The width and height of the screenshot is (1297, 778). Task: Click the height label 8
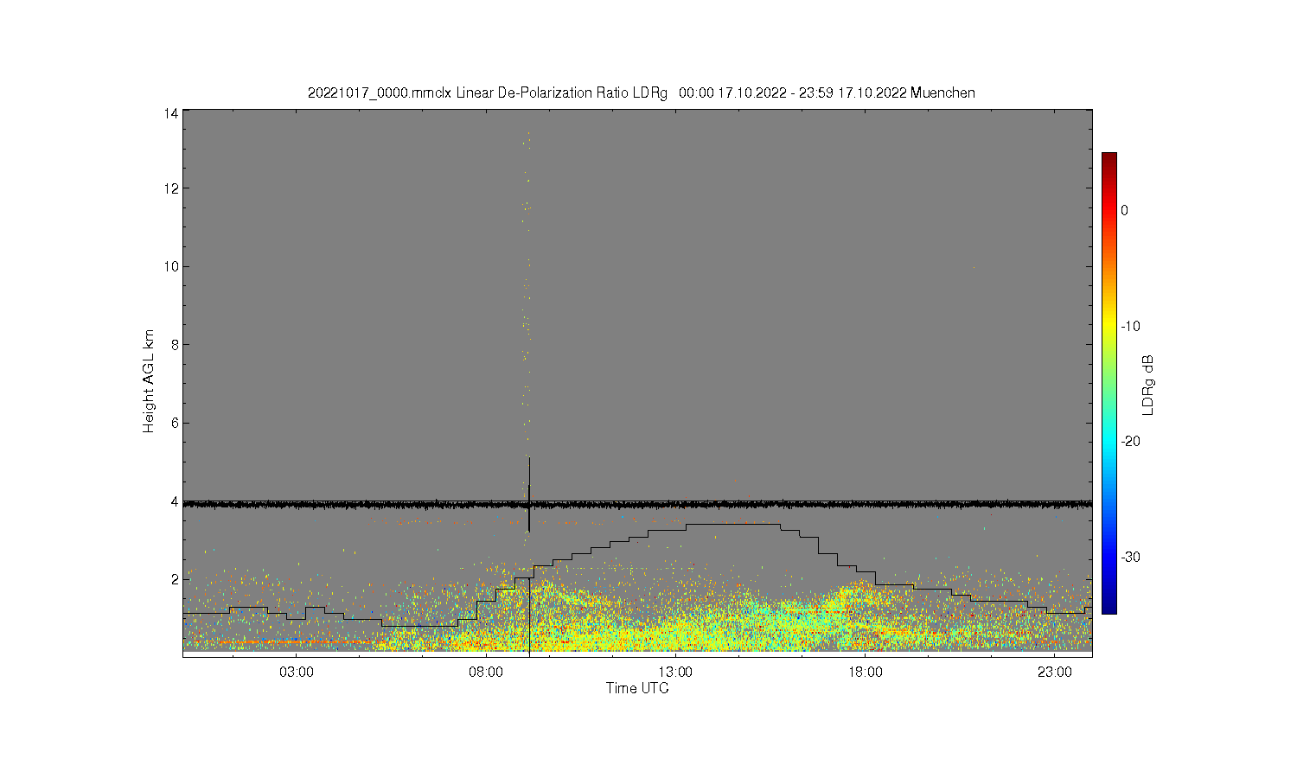tap(176, 345)
